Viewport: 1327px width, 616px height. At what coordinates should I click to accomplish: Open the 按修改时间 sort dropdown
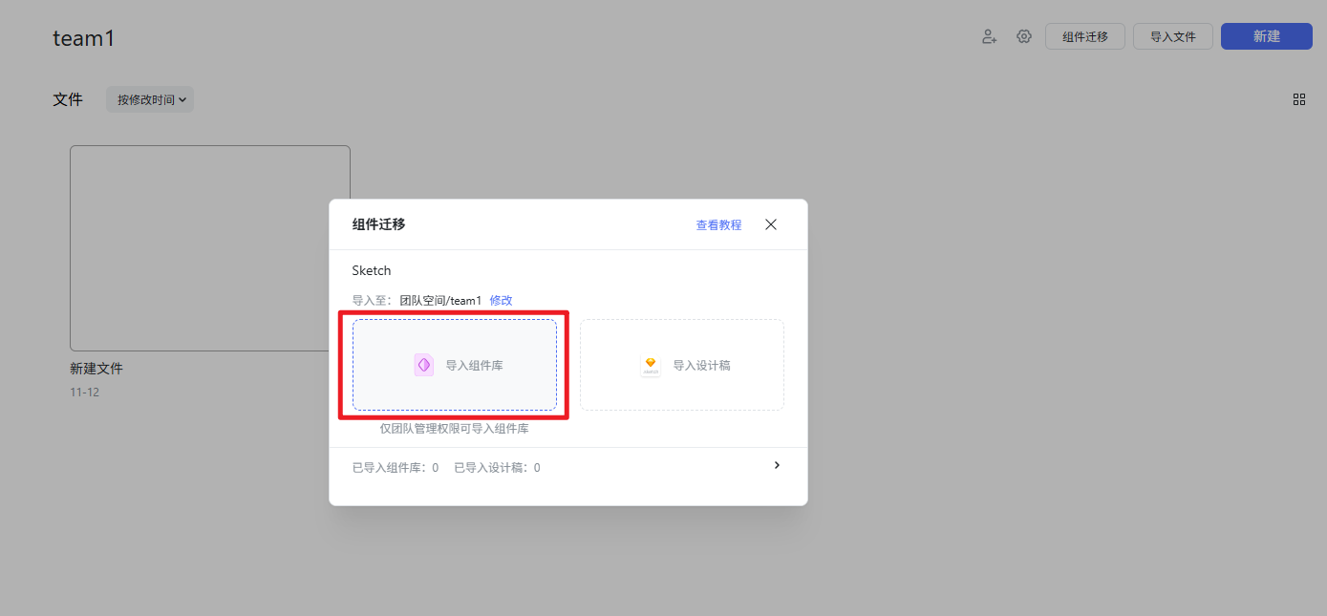[149, 98]
